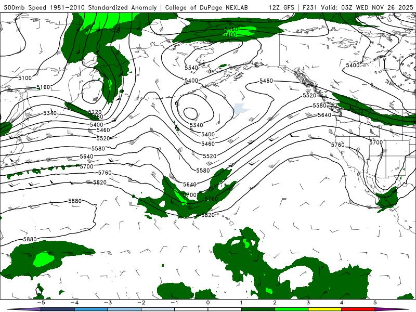Click the '12Z GFS' model run label
This screenshot has width=416, height=312.
pyautogui.click(x=281, y=7)
